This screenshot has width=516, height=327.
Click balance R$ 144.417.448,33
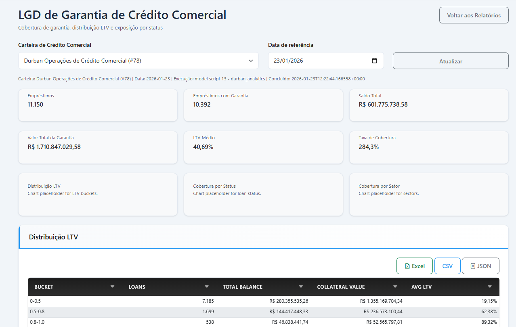tap(289, 311)
